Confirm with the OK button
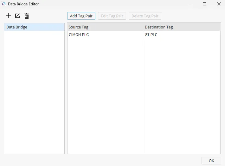This screenshot has height=166, width=225. pyautogui.click(x=211, y=161)
